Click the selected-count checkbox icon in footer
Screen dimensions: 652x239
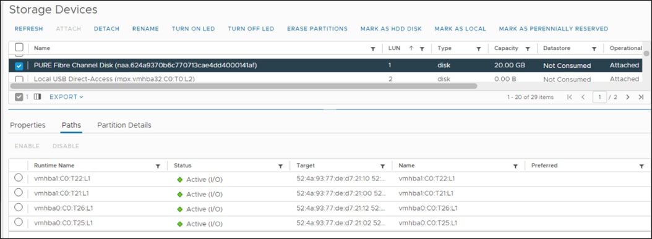pyautogui.click(x=19, y=97)
